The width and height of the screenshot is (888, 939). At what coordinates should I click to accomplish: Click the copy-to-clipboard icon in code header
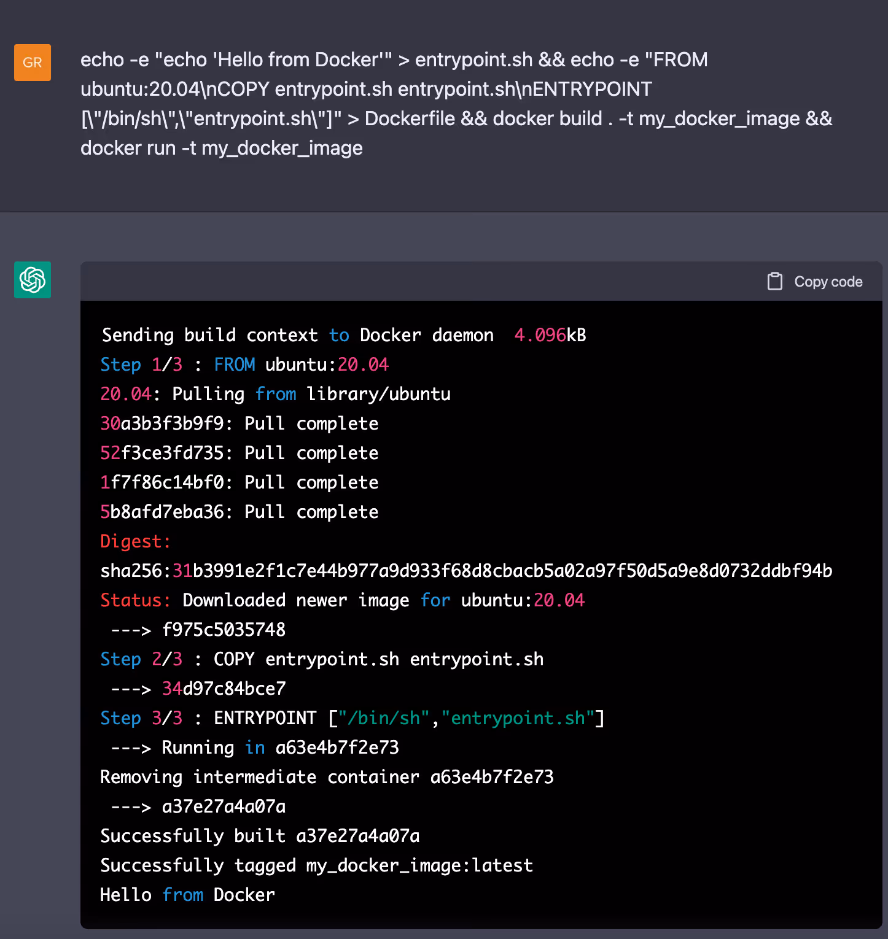pyautogui.click(x=774, y=281)
